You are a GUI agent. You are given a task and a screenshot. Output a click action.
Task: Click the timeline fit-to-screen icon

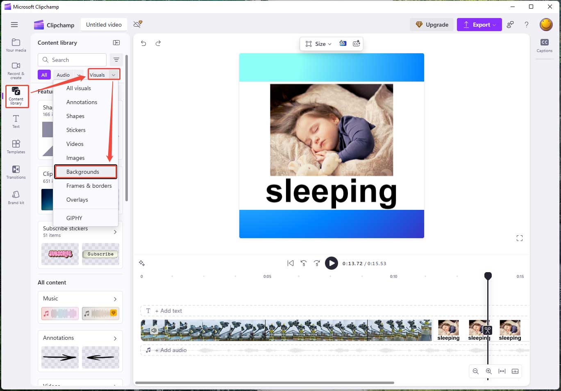pos(502,371)
